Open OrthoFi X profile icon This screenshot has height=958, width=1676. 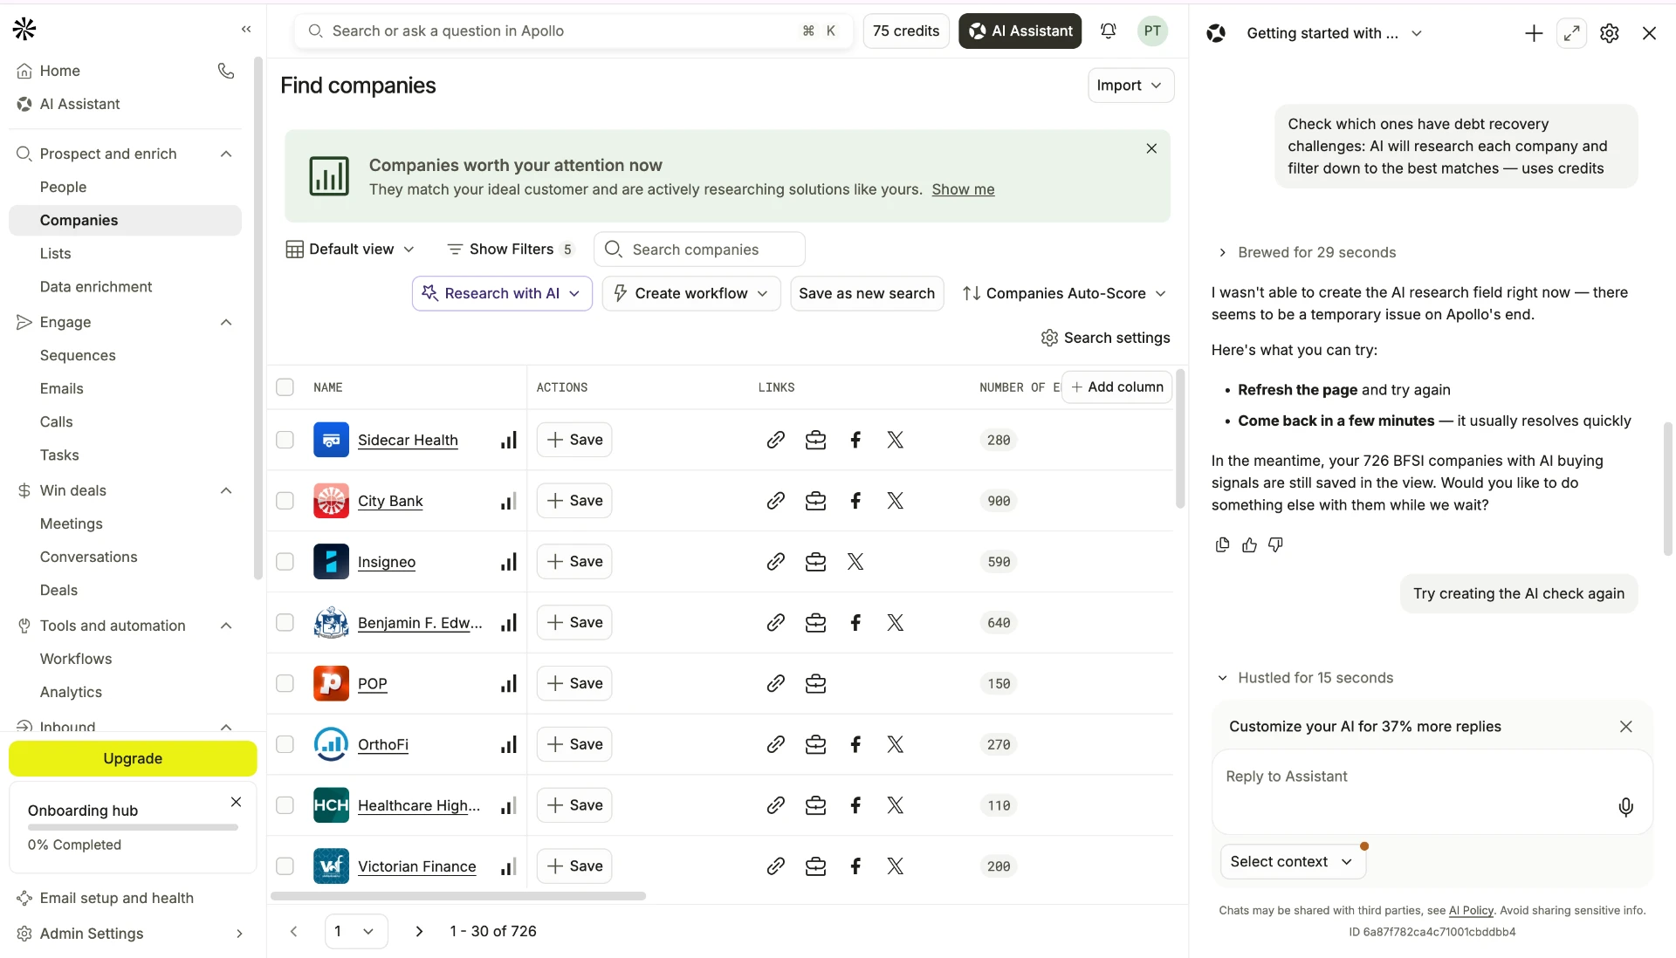click(x=896, y=744)
